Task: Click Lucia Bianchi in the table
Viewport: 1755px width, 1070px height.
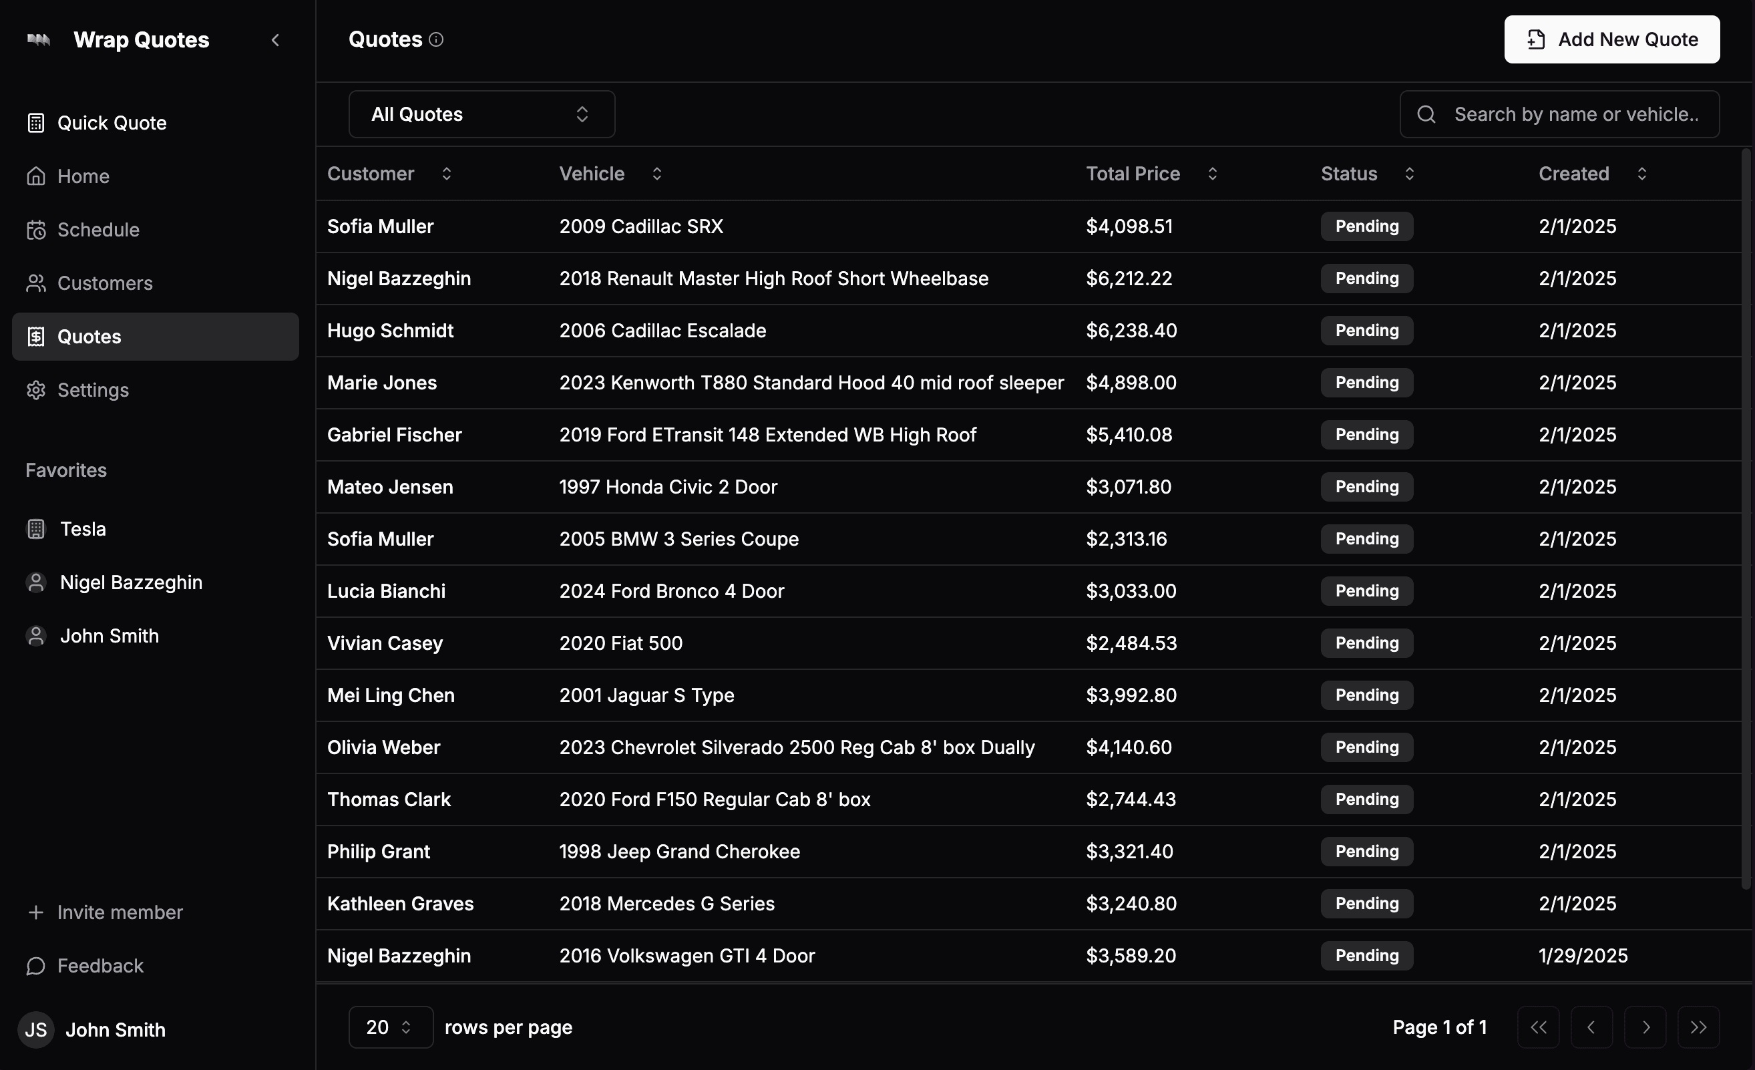Action: (x=386, y=590)
